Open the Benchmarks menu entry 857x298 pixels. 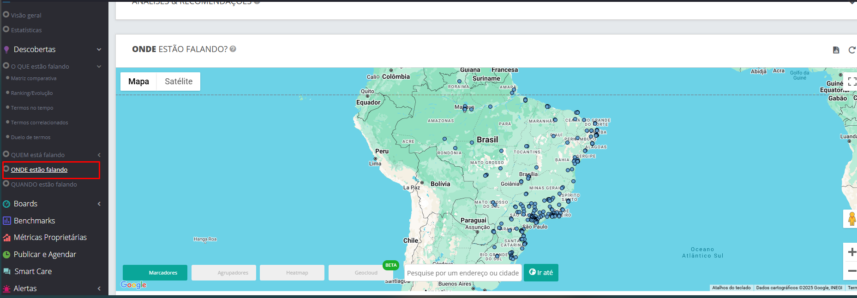coord(34,221)
